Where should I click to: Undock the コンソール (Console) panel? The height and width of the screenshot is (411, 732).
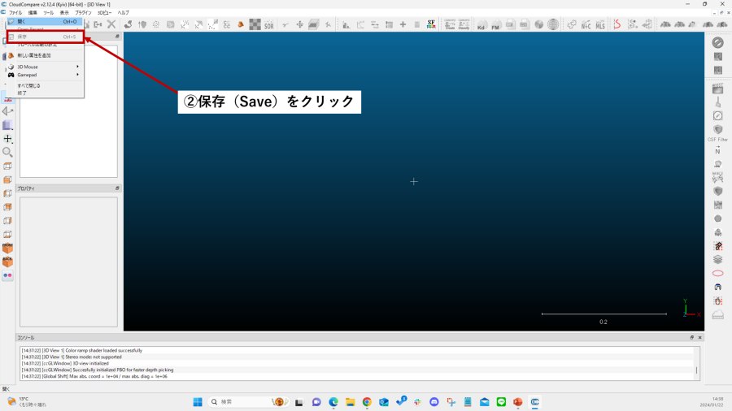point(692,337)
